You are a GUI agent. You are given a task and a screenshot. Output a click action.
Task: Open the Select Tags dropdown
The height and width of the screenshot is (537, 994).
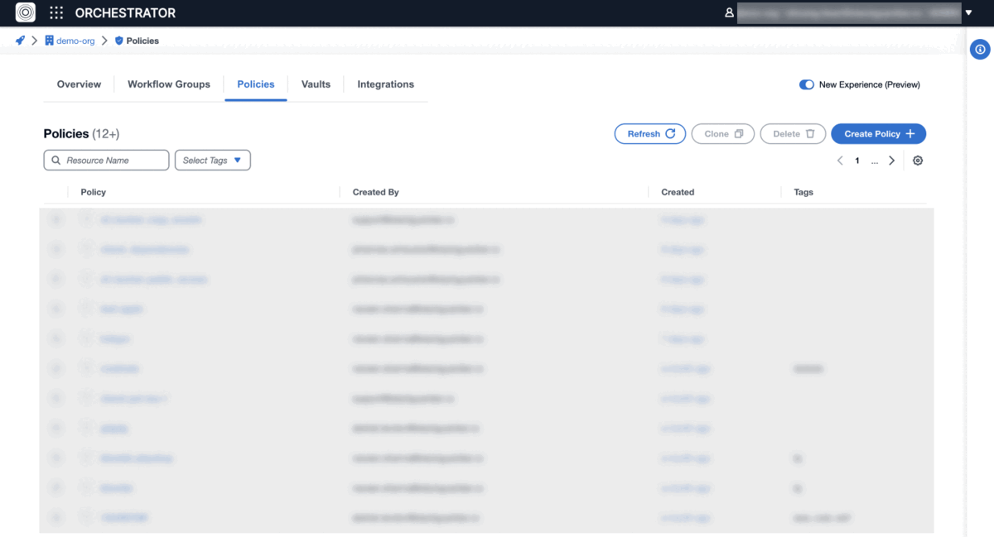(213, 161)
